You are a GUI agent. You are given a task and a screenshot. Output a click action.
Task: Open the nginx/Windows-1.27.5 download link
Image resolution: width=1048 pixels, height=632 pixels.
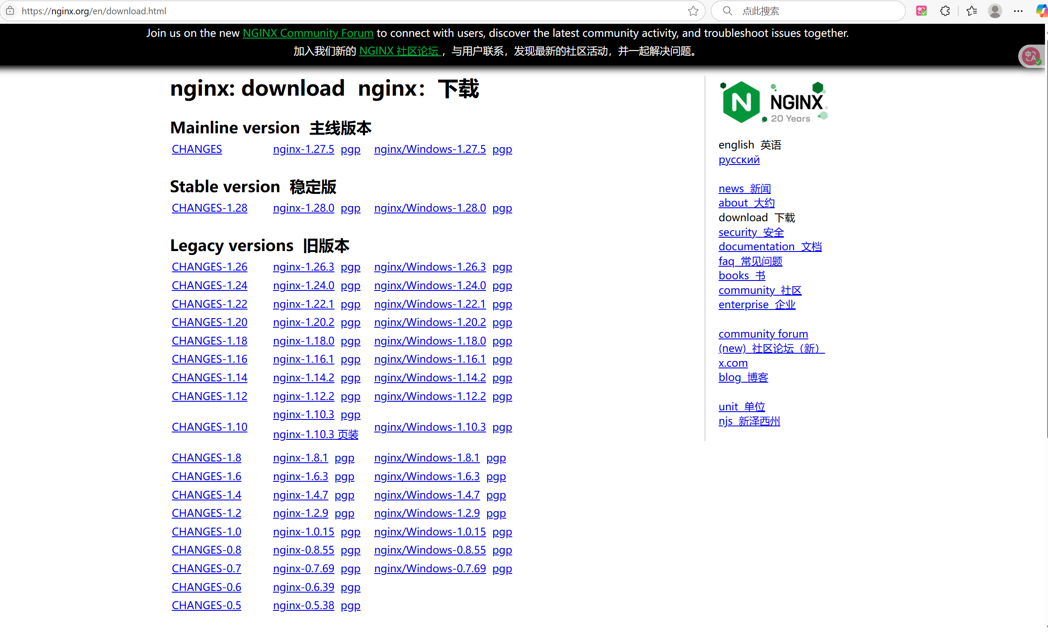(x=430, y=149)
